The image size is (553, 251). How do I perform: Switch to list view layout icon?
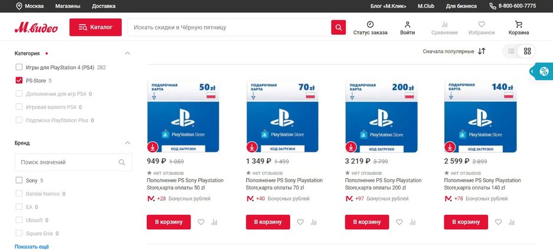pos(511,51)
